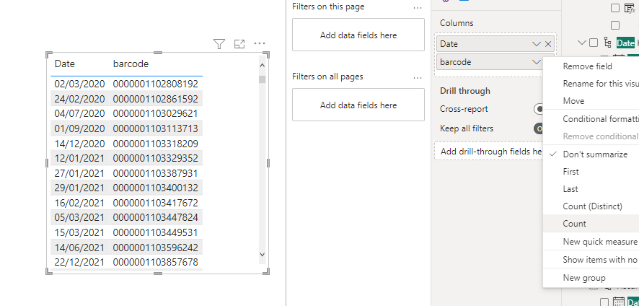Open Conditional formatting submenu

click(x=591, y=119)
